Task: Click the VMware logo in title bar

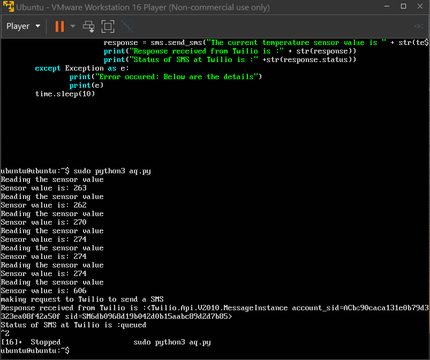Action: [x=8, y=6]
